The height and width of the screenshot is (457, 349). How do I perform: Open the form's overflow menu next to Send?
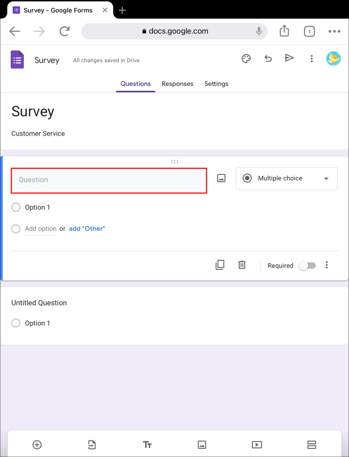(312, 59)
